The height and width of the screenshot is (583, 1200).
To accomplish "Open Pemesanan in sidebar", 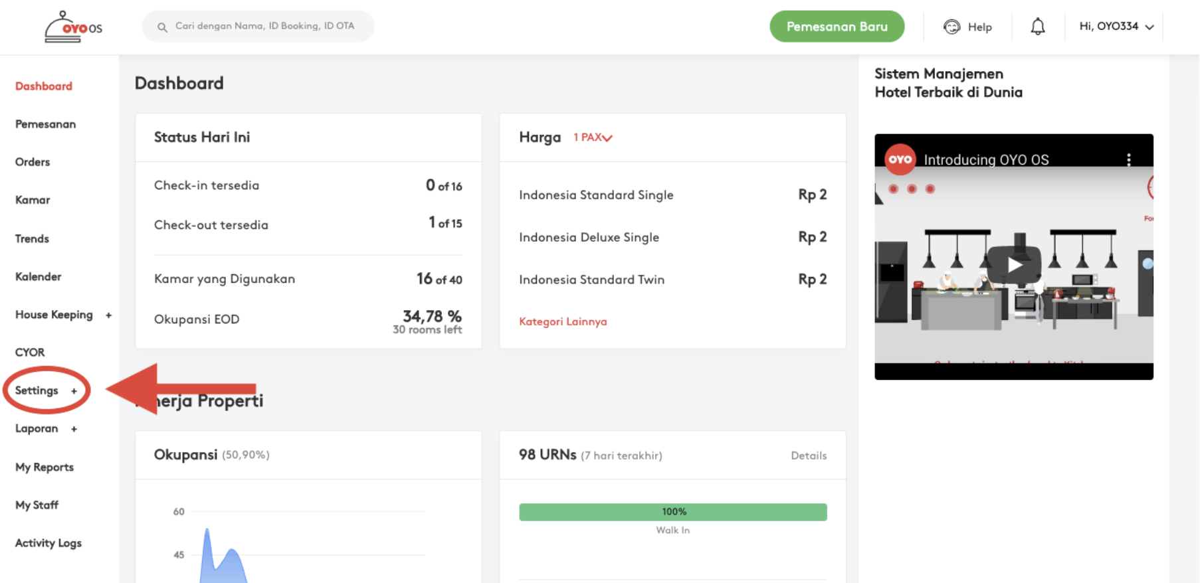I will (x=45, y=124).
